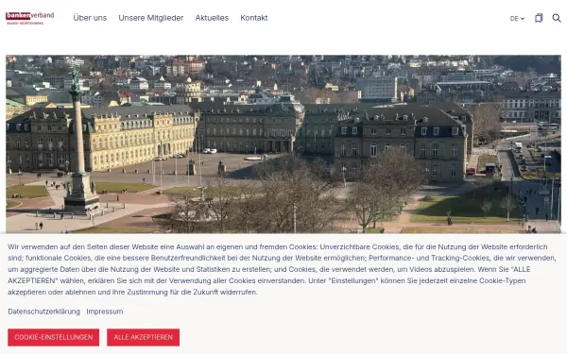The image size is (567, 354).
Task: Click the ALLE AKZEPTIEREN button
Action: pos(144,337)
